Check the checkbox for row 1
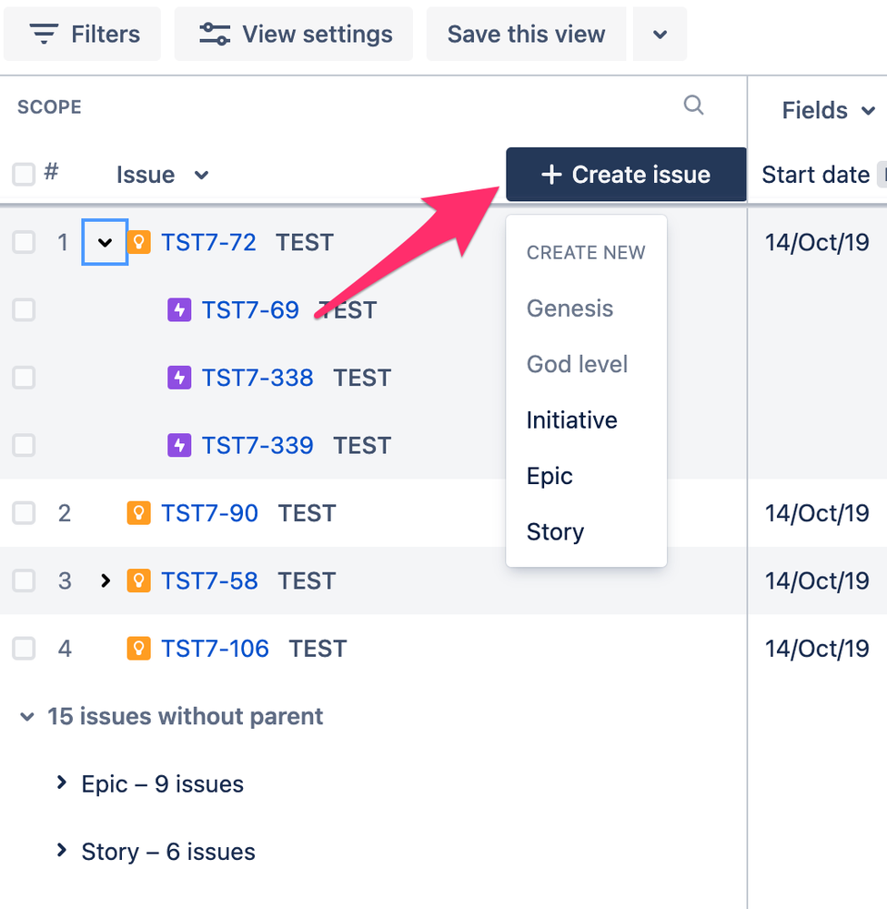Viewport: 887px width, 909px height. (x=22, y=242)
